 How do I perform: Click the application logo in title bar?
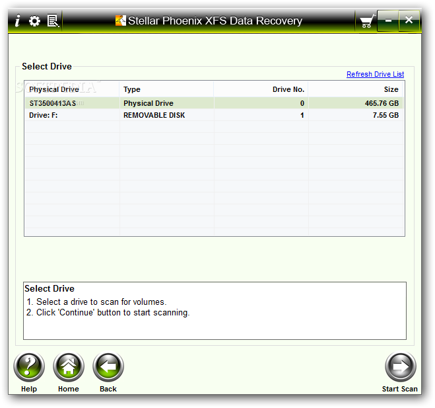[x=120, y=20]
